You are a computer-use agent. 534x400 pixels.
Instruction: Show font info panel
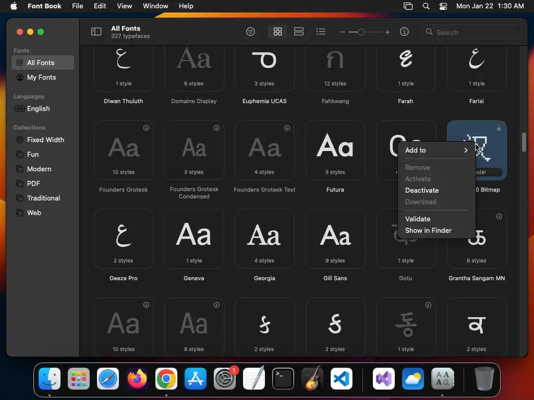pyautogui.click(x=404, y=32)
